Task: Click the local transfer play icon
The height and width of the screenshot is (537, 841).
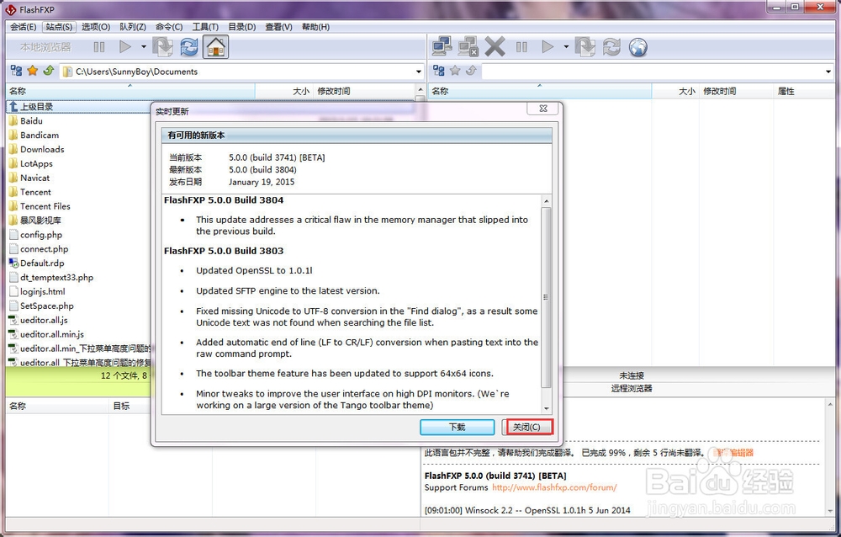Action: (125, 47)
